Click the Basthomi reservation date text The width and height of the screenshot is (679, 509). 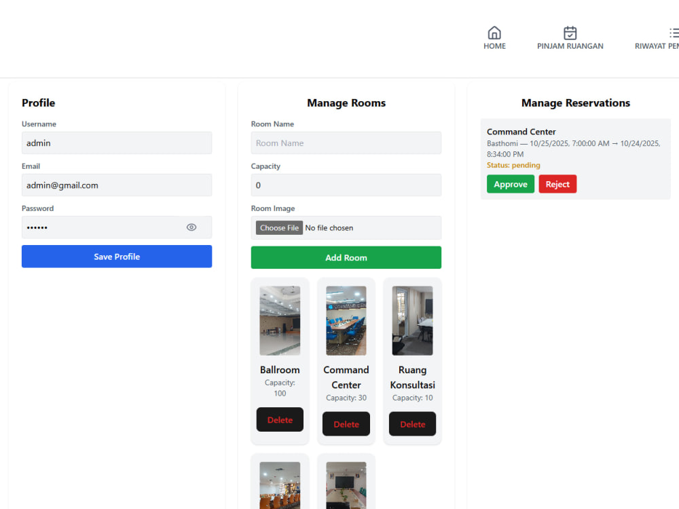pyautogui.click(x=573, y=149)
